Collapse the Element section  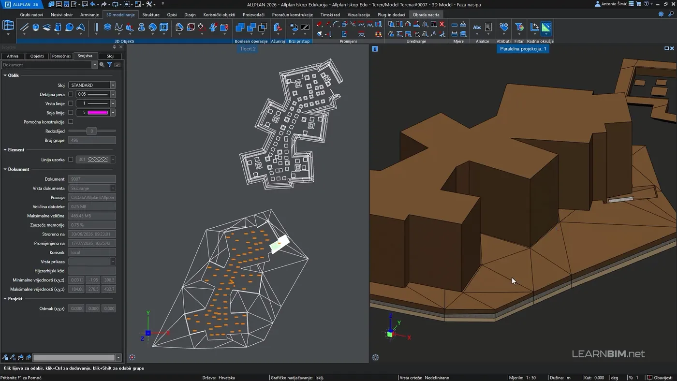coord(5,150)
